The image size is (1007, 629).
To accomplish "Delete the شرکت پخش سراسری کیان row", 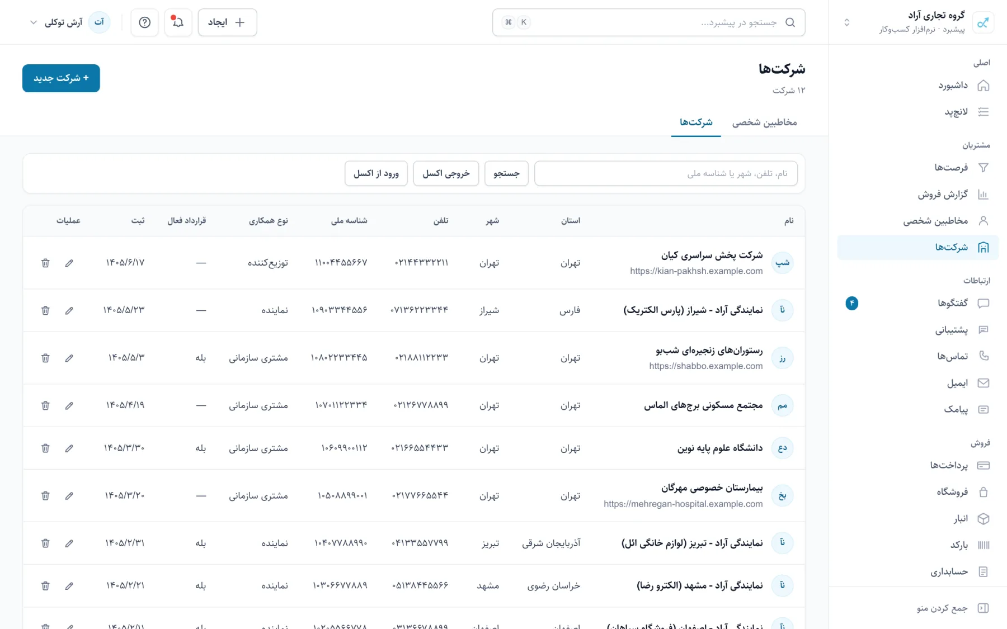I will coord(45,263).
